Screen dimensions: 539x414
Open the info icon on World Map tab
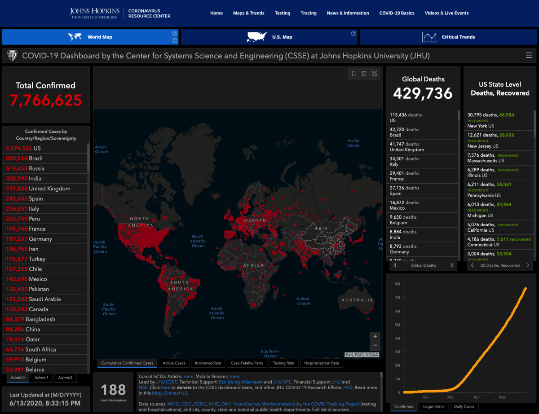[x=174, y=41]
